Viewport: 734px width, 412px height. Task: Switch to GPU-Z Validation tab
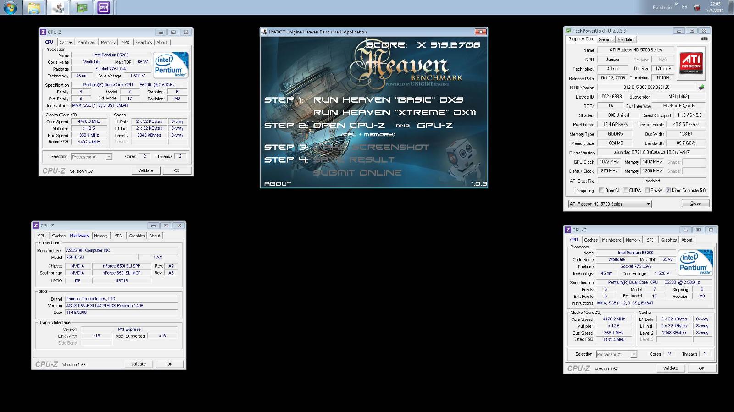coord(626,39)
